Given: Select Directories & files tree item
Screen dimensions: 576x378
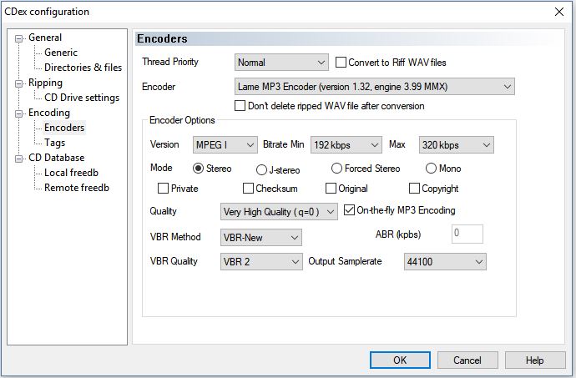Looking at the screenshot, I should (x=83, y=68).
